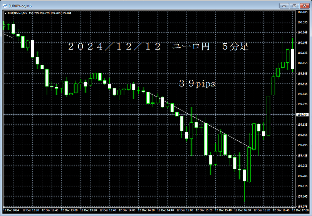Close the EURJPY-cd,M5 chart window

[304, 6]
